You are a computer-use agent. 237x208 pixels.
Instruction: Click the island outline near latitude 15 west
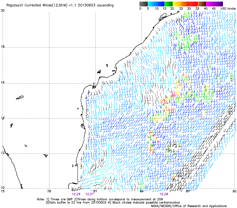(x=20, y=97)
